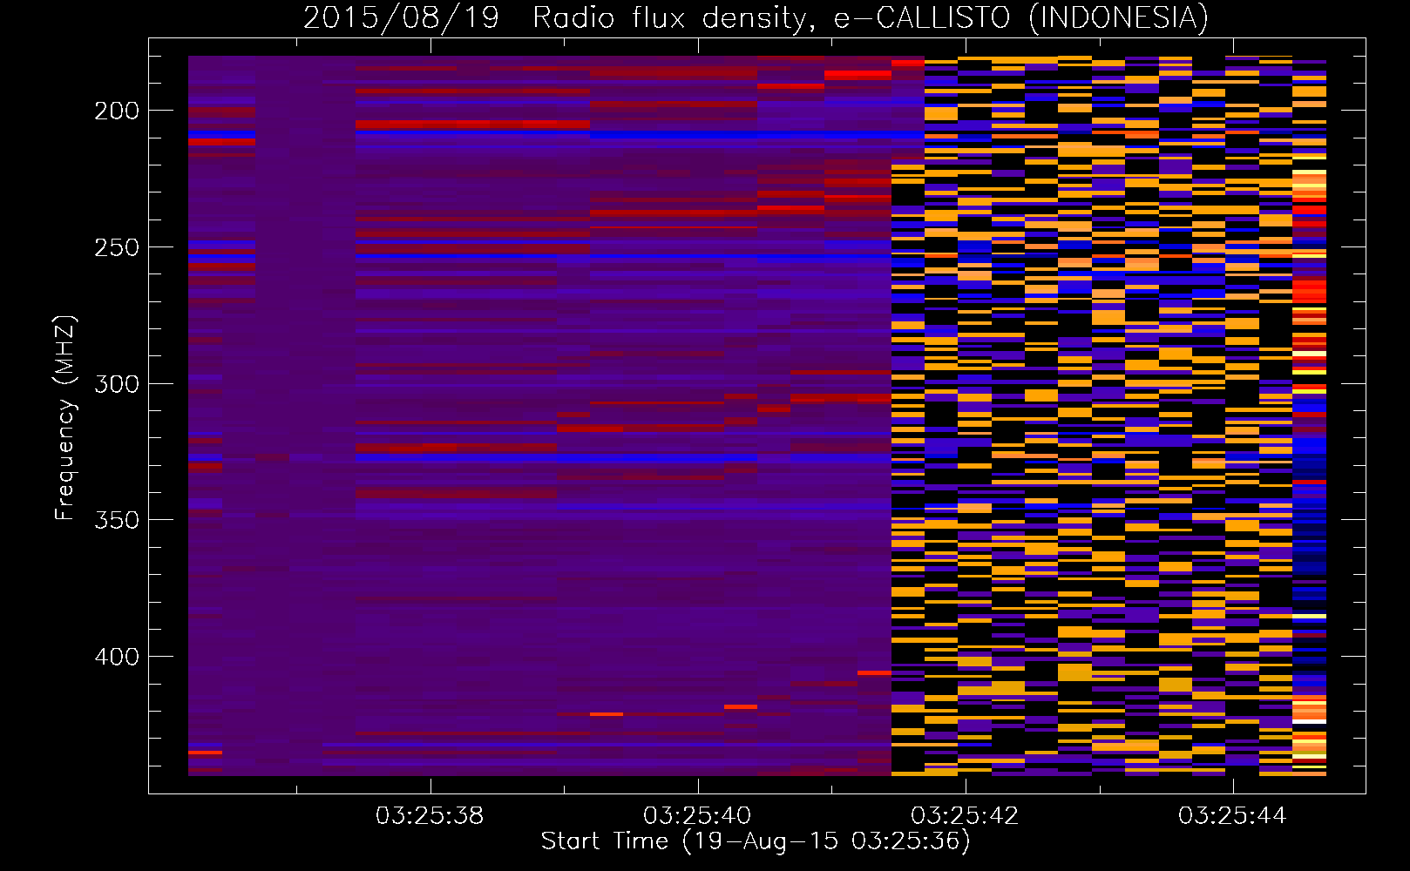This screenshot has height=871, width=1410.
Task: Click the 250 frequency tick label
Action: click(116, 247)
